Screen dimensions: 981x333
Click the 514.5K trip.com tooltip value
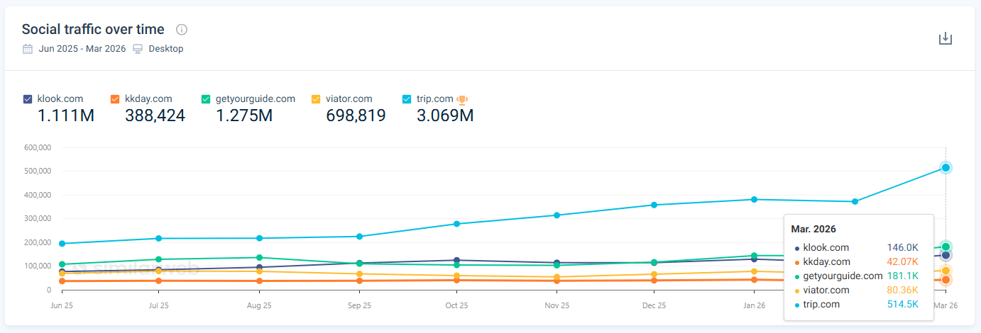902,305
